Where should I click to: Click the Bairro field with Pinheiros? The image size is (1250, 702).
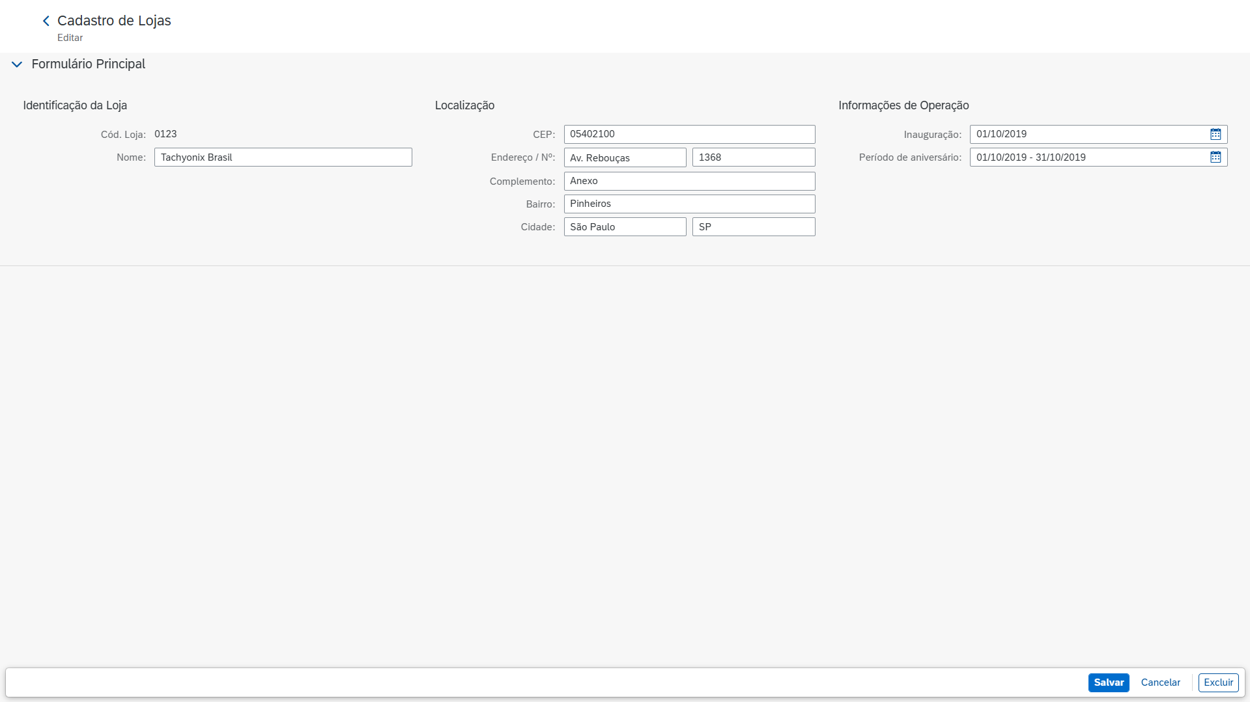pos(689,204)
